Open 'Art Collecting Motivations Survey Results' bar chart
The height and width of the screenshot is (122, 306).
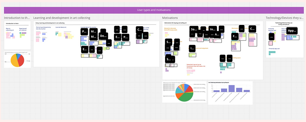(x=230, y=93)
